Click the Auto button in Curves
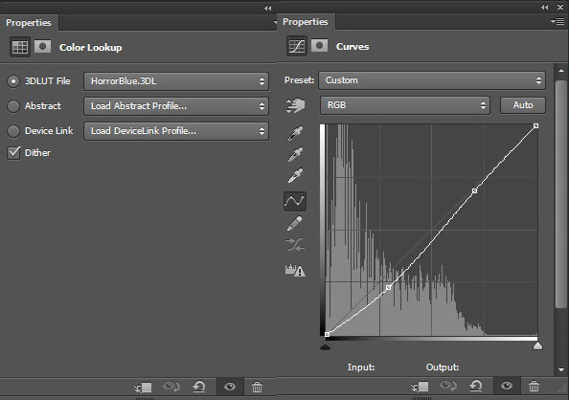Image resolution: width=569 pixels, height=400 pixels. click(523, 105)
